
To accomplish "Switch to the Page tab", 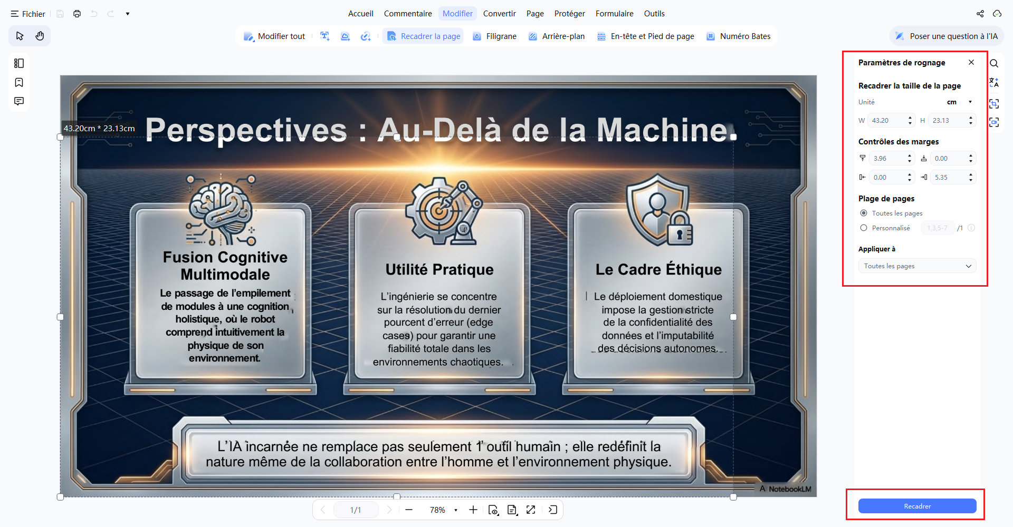I will pos(535,14).
